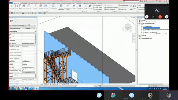
Task: Select the Ceiling (Потолок) tool
Action: [46, 7]
